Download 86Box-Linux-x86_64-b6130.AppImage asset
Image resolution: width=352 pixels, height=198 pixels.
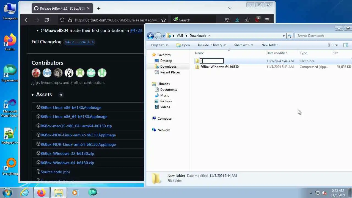click(74, 117)
